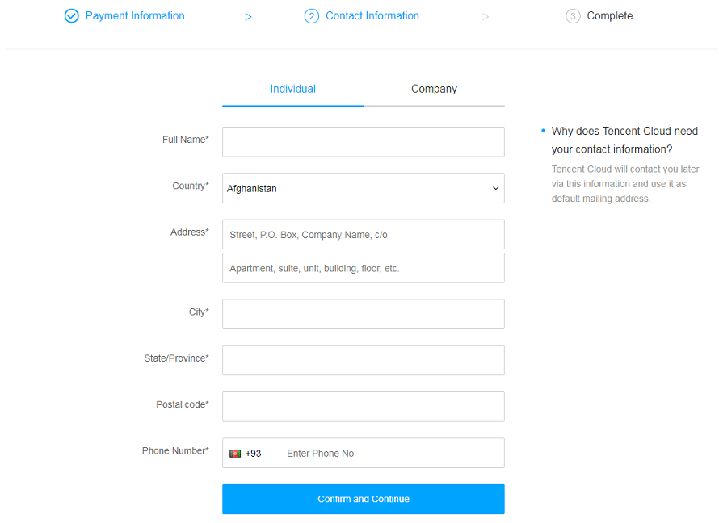The image size is (719, 523).
Task: Expand the phone country code selector
Action: 246,454
